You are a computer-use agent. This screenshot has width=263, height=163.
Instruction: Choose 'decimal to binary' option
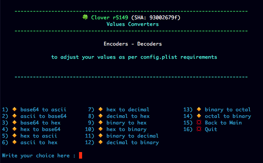click(x=133, y=142)
